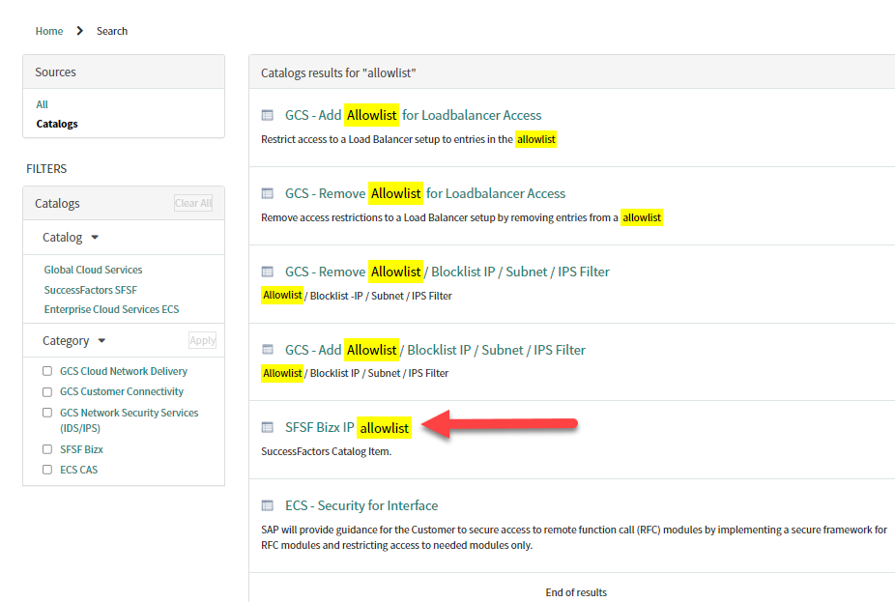Open GCS - Remove Allowlist / Blocklist IP / Subnet / IPS Filter
Image resolution: width=895 pixels, height=602 pixels.
coord(447,272)
